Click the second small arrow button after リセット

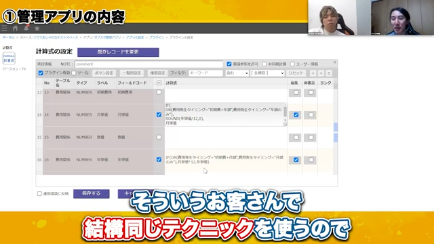coord(321,73)
